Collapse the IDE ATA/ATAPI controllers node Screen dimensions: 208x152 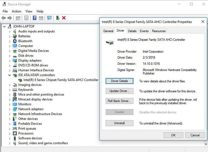[9, 75]
